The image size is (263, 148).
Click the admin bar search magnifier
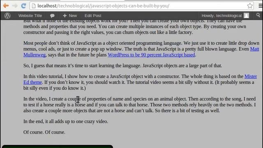click(258, 15)
